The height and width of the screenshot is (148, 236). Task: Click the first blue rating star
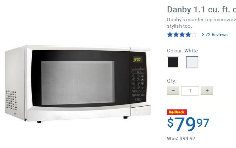(x=170, y=35)
